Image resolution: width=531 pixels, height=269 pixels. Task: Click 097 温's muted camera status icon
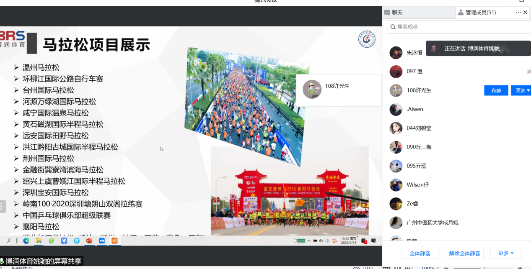coord(528,72)
